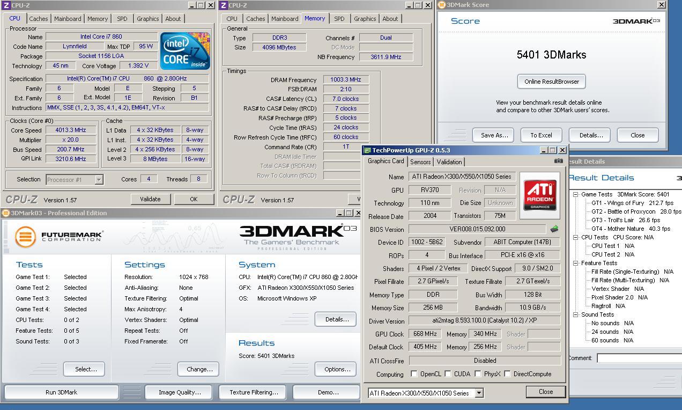Enable the OpenCL checkbox in GPU-Z
This screenshot has height=410, width=682.
(414, 374)
